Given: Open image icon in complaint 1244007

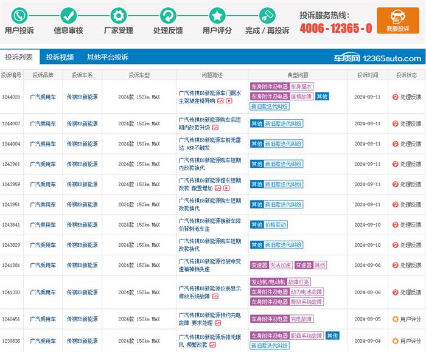Looking at the screenshot, I should (x=215, y=128).
